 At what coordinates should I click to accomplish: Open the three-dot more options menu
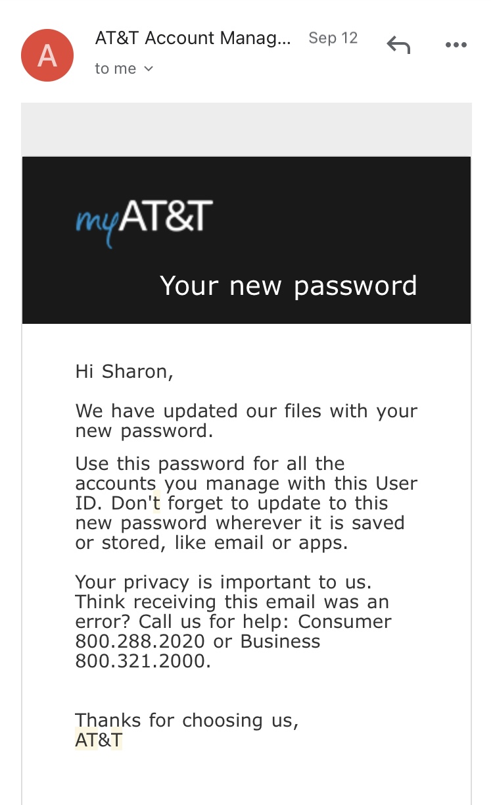point(456,45)
